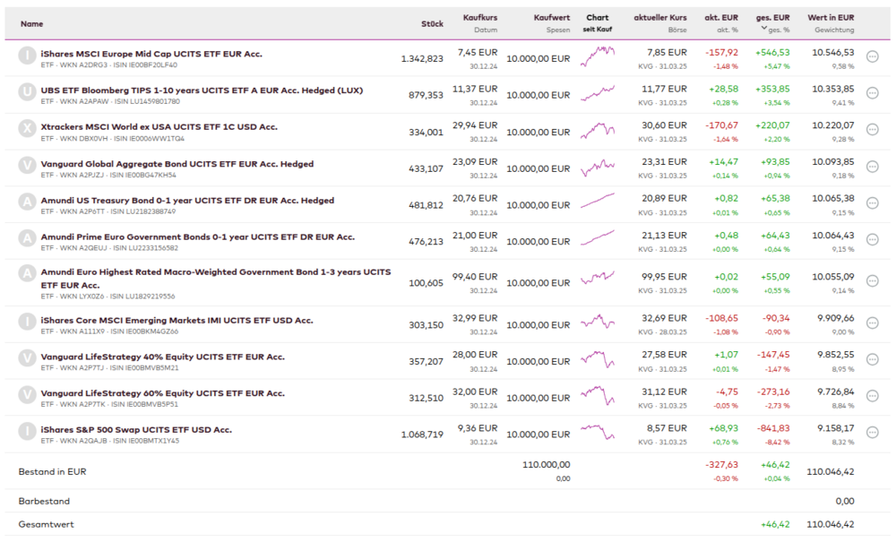Open options menu for UBS ETF Bloomberg TIPS
Screen dimensions: 896x542
coord(873,95)
